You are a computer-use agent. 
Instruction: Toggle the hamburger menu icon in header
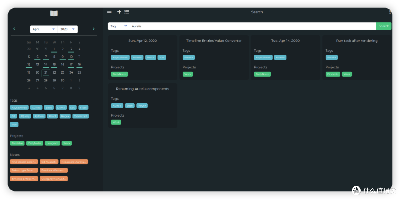click(x=109, y=12)
